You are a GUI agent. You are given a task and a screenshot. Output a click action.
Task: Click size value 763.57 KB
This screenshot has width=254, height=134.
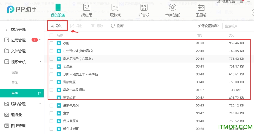(x=236, y=121)
